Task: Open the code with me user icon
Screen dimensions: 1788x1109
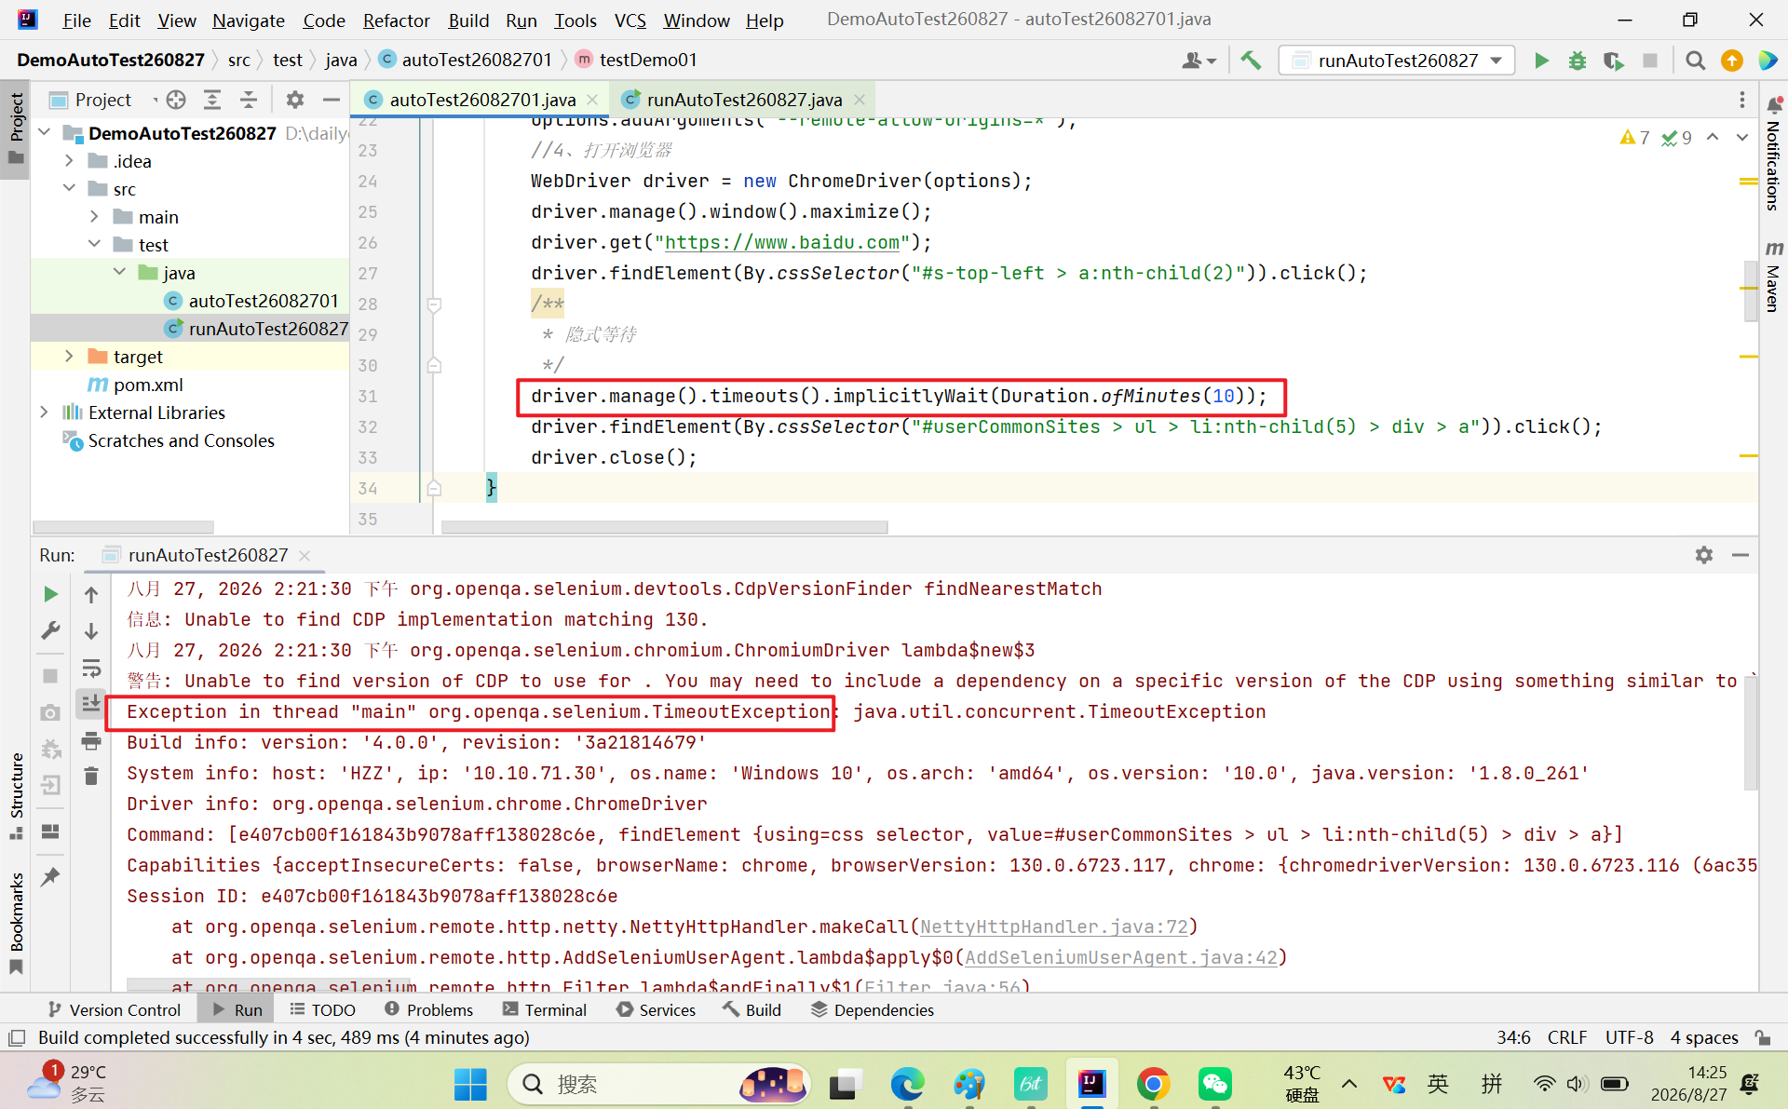Action: tap(1199, 61)
